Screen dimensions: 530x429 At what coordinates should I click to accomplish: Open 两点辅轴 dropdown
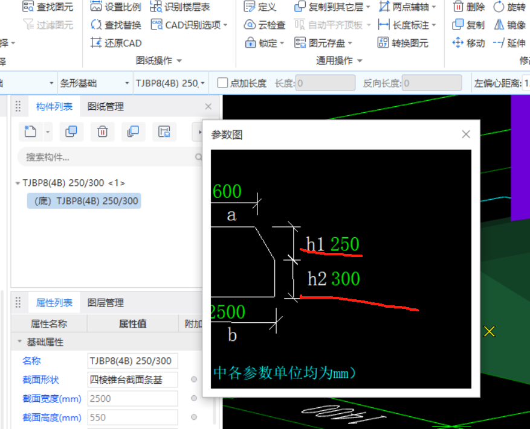tap(434, 7)
